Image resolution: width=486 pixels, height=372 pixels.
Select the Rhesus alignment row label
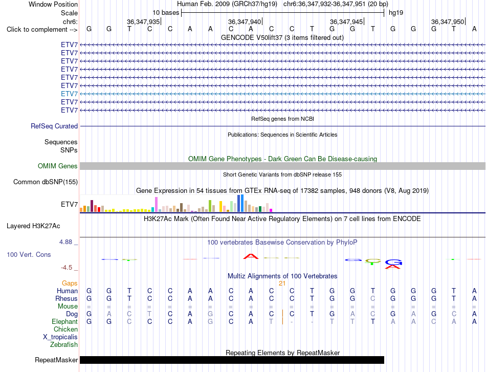67,298
